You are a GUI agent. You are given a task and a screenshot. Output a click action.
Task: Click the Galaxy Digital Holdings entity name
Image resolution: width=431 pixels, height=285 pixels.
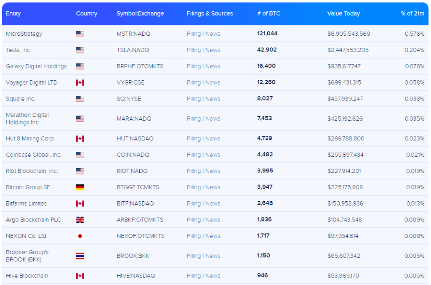pyautogui.click(x=36, y=66)
